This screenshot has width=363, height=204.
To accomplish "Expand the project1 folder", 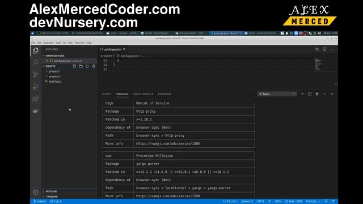I will 54,71.
